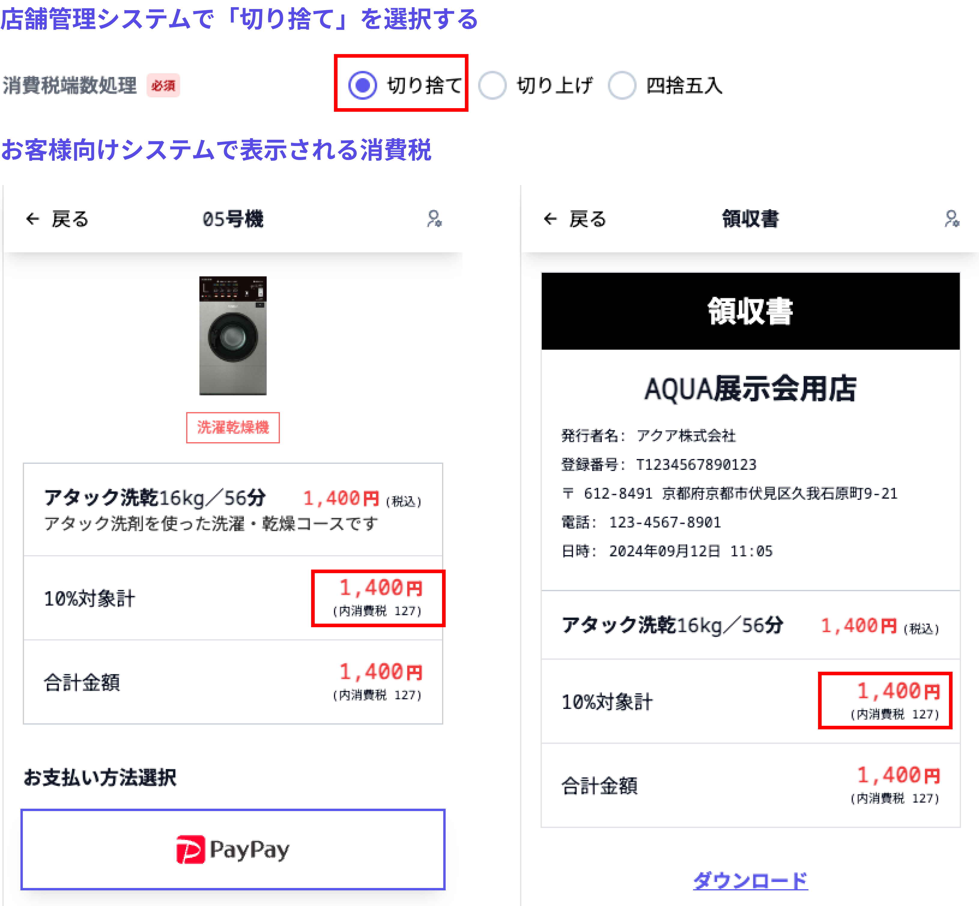Open user settings icon on 領収書 screen

pyautogui.click(x=952, y=219)
